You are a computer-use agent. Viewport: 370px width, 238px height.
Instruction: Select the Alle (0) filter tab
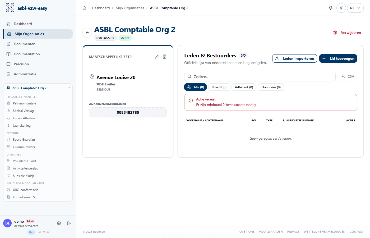click(x=195, y=87)
